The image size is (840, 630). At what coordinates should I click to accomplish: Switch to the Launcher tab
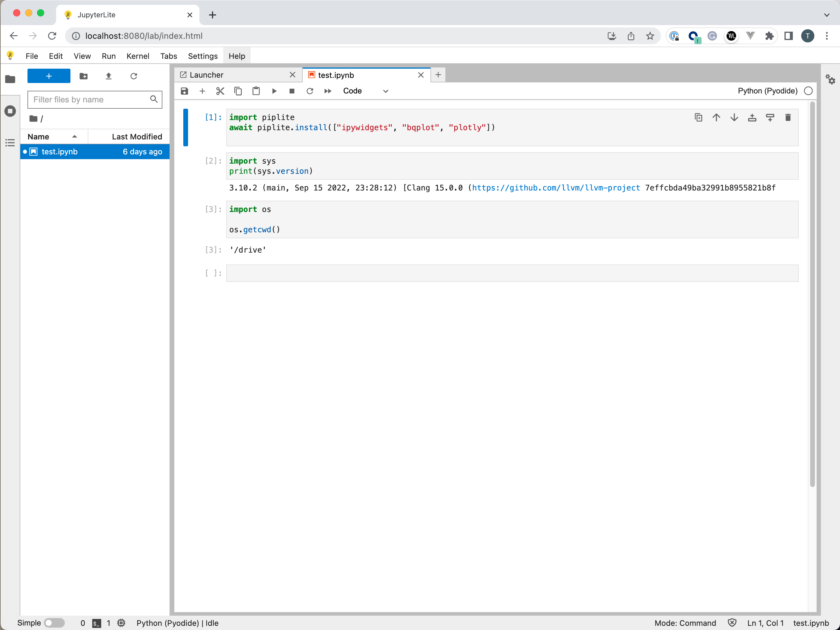(207, 75)
